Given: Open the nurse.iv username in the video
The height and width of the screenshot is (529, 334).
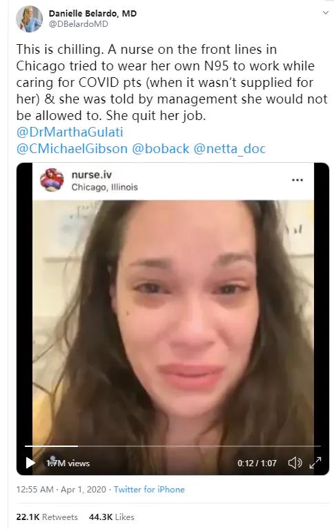Looking at the screenshot, I should (92, 174).
